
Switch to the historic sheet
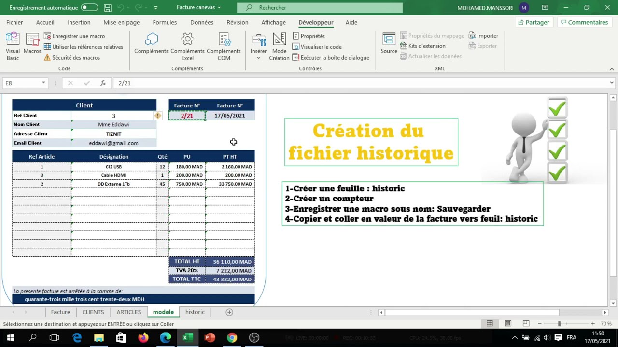point(195,312)
